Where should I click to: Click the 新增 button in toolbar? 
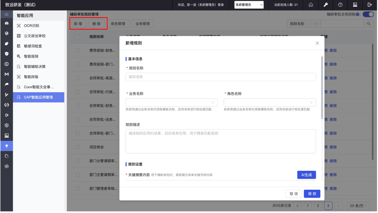pyautogui.click(x=78, y=24)
